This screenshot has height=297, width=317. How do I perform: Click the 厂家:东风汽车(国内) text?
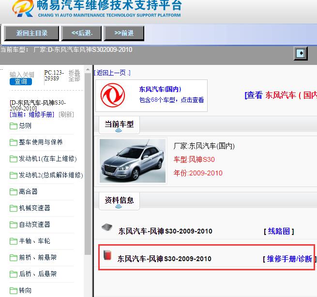click(x=204, y=146)
